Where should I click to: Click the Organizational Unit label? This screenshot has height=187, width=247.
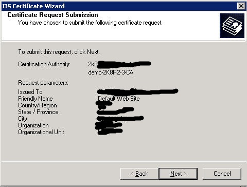[41, 132]
